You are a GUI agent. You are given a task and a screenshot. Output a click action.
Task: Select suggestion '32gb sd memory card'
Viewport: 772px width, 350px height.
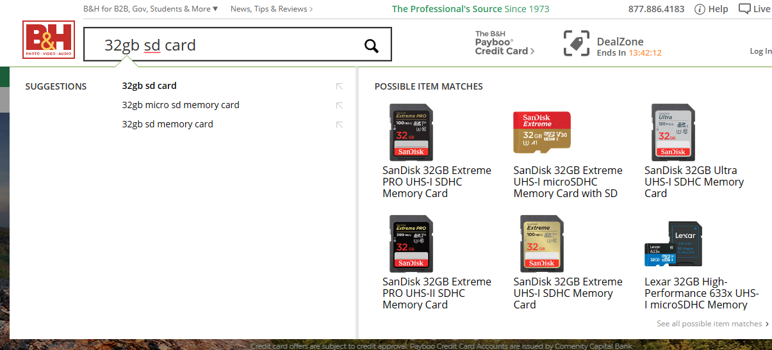tap(168, 124)
